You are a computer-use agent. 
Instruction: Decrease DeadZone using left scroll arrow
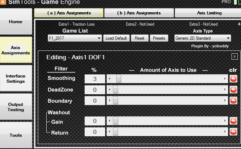(109, 89)
